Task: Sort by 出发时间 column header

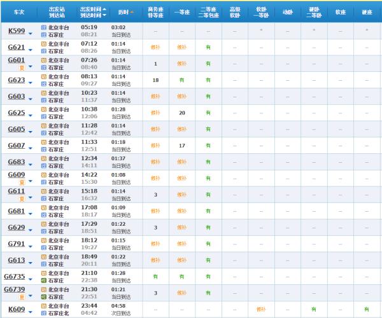Action: click(90, 10)
